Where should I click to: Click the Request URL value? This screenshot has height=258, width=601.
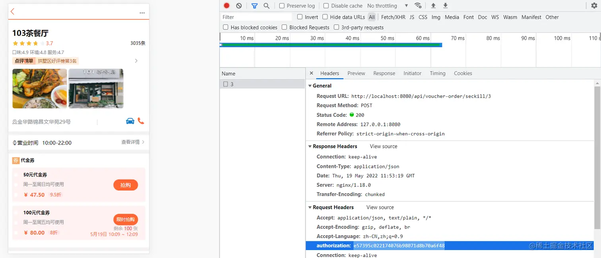pos(421,96)
